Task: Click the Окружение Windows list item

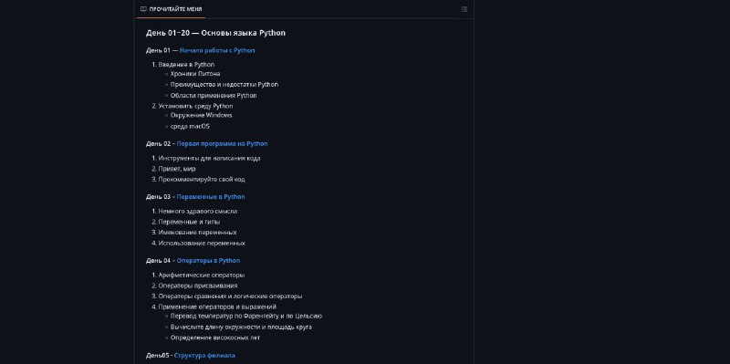Action: coord(201,116)
